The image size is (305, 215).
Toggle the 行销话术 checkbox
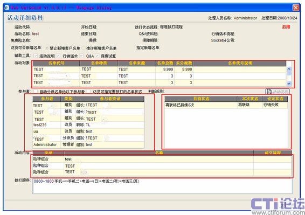pos(58,56)
